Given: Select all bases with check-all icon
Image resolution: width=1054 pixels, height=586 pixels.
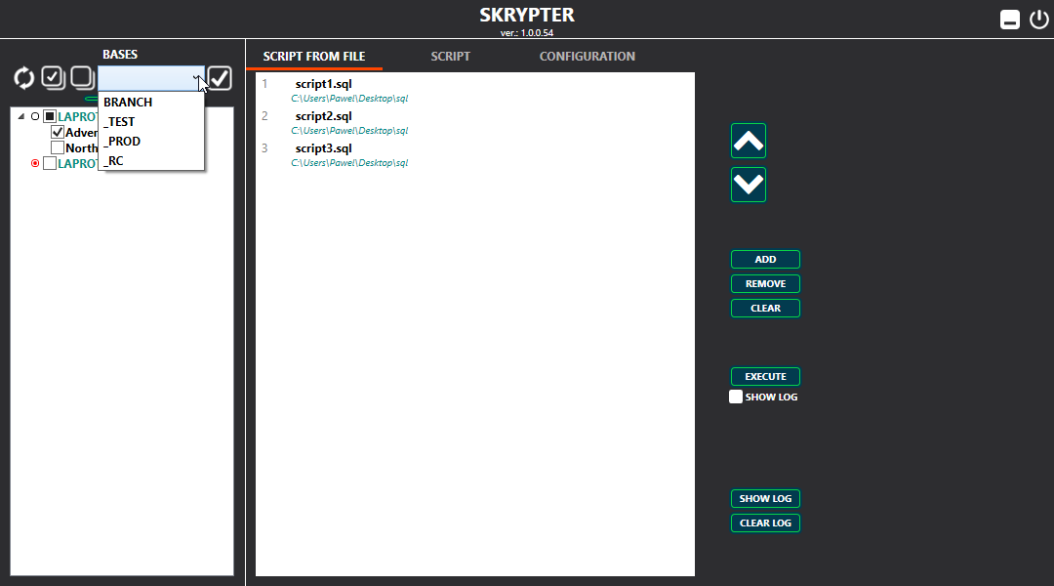Looking at the screenshot, I should coord(53,78).
